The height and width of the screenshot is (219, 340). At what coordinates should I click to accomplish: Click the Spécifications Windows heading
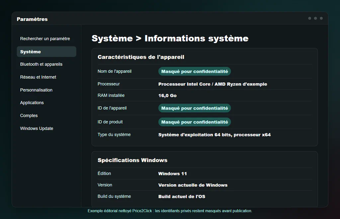click(132, 160)
